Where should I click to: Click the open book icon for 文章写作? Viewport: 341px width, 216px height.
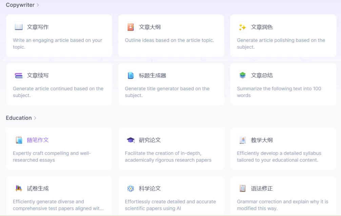tap(19, 27)
